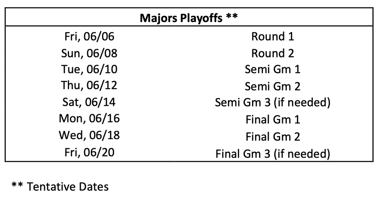
Task: Click the Thu, 06/12 date
Action: point(89,86)
